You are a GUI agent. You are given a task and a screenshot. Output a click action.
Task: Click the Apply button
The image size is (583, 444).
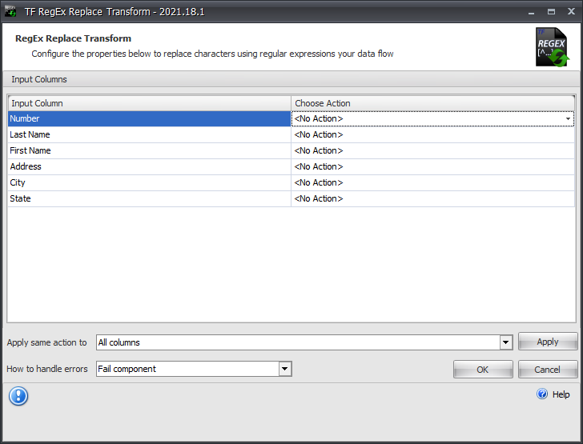[x=548, y=342]
